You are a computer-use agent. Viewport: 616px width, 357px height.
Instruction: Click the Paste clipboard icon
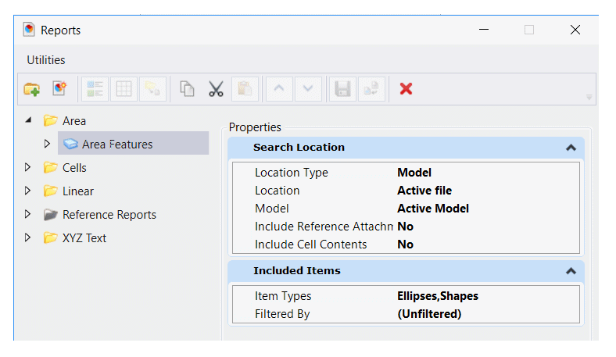point(245,89)
